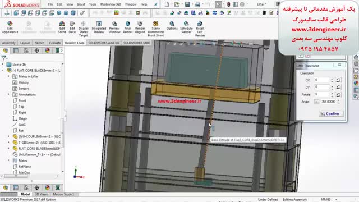The height and width of the screenshot is (202, 359).
Task: Open the Preview Window tool
Action: point(114,27)
